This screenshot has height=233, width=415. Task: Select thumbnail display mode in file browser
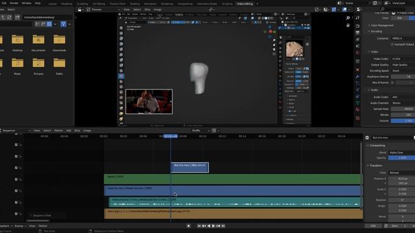(49, 24)
